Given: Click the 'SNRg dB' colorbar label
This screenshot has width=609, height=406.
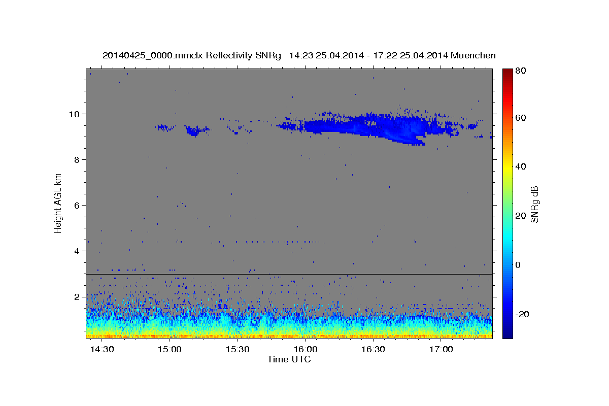Looking at the screenshot, I should click(x=534, y=204).
